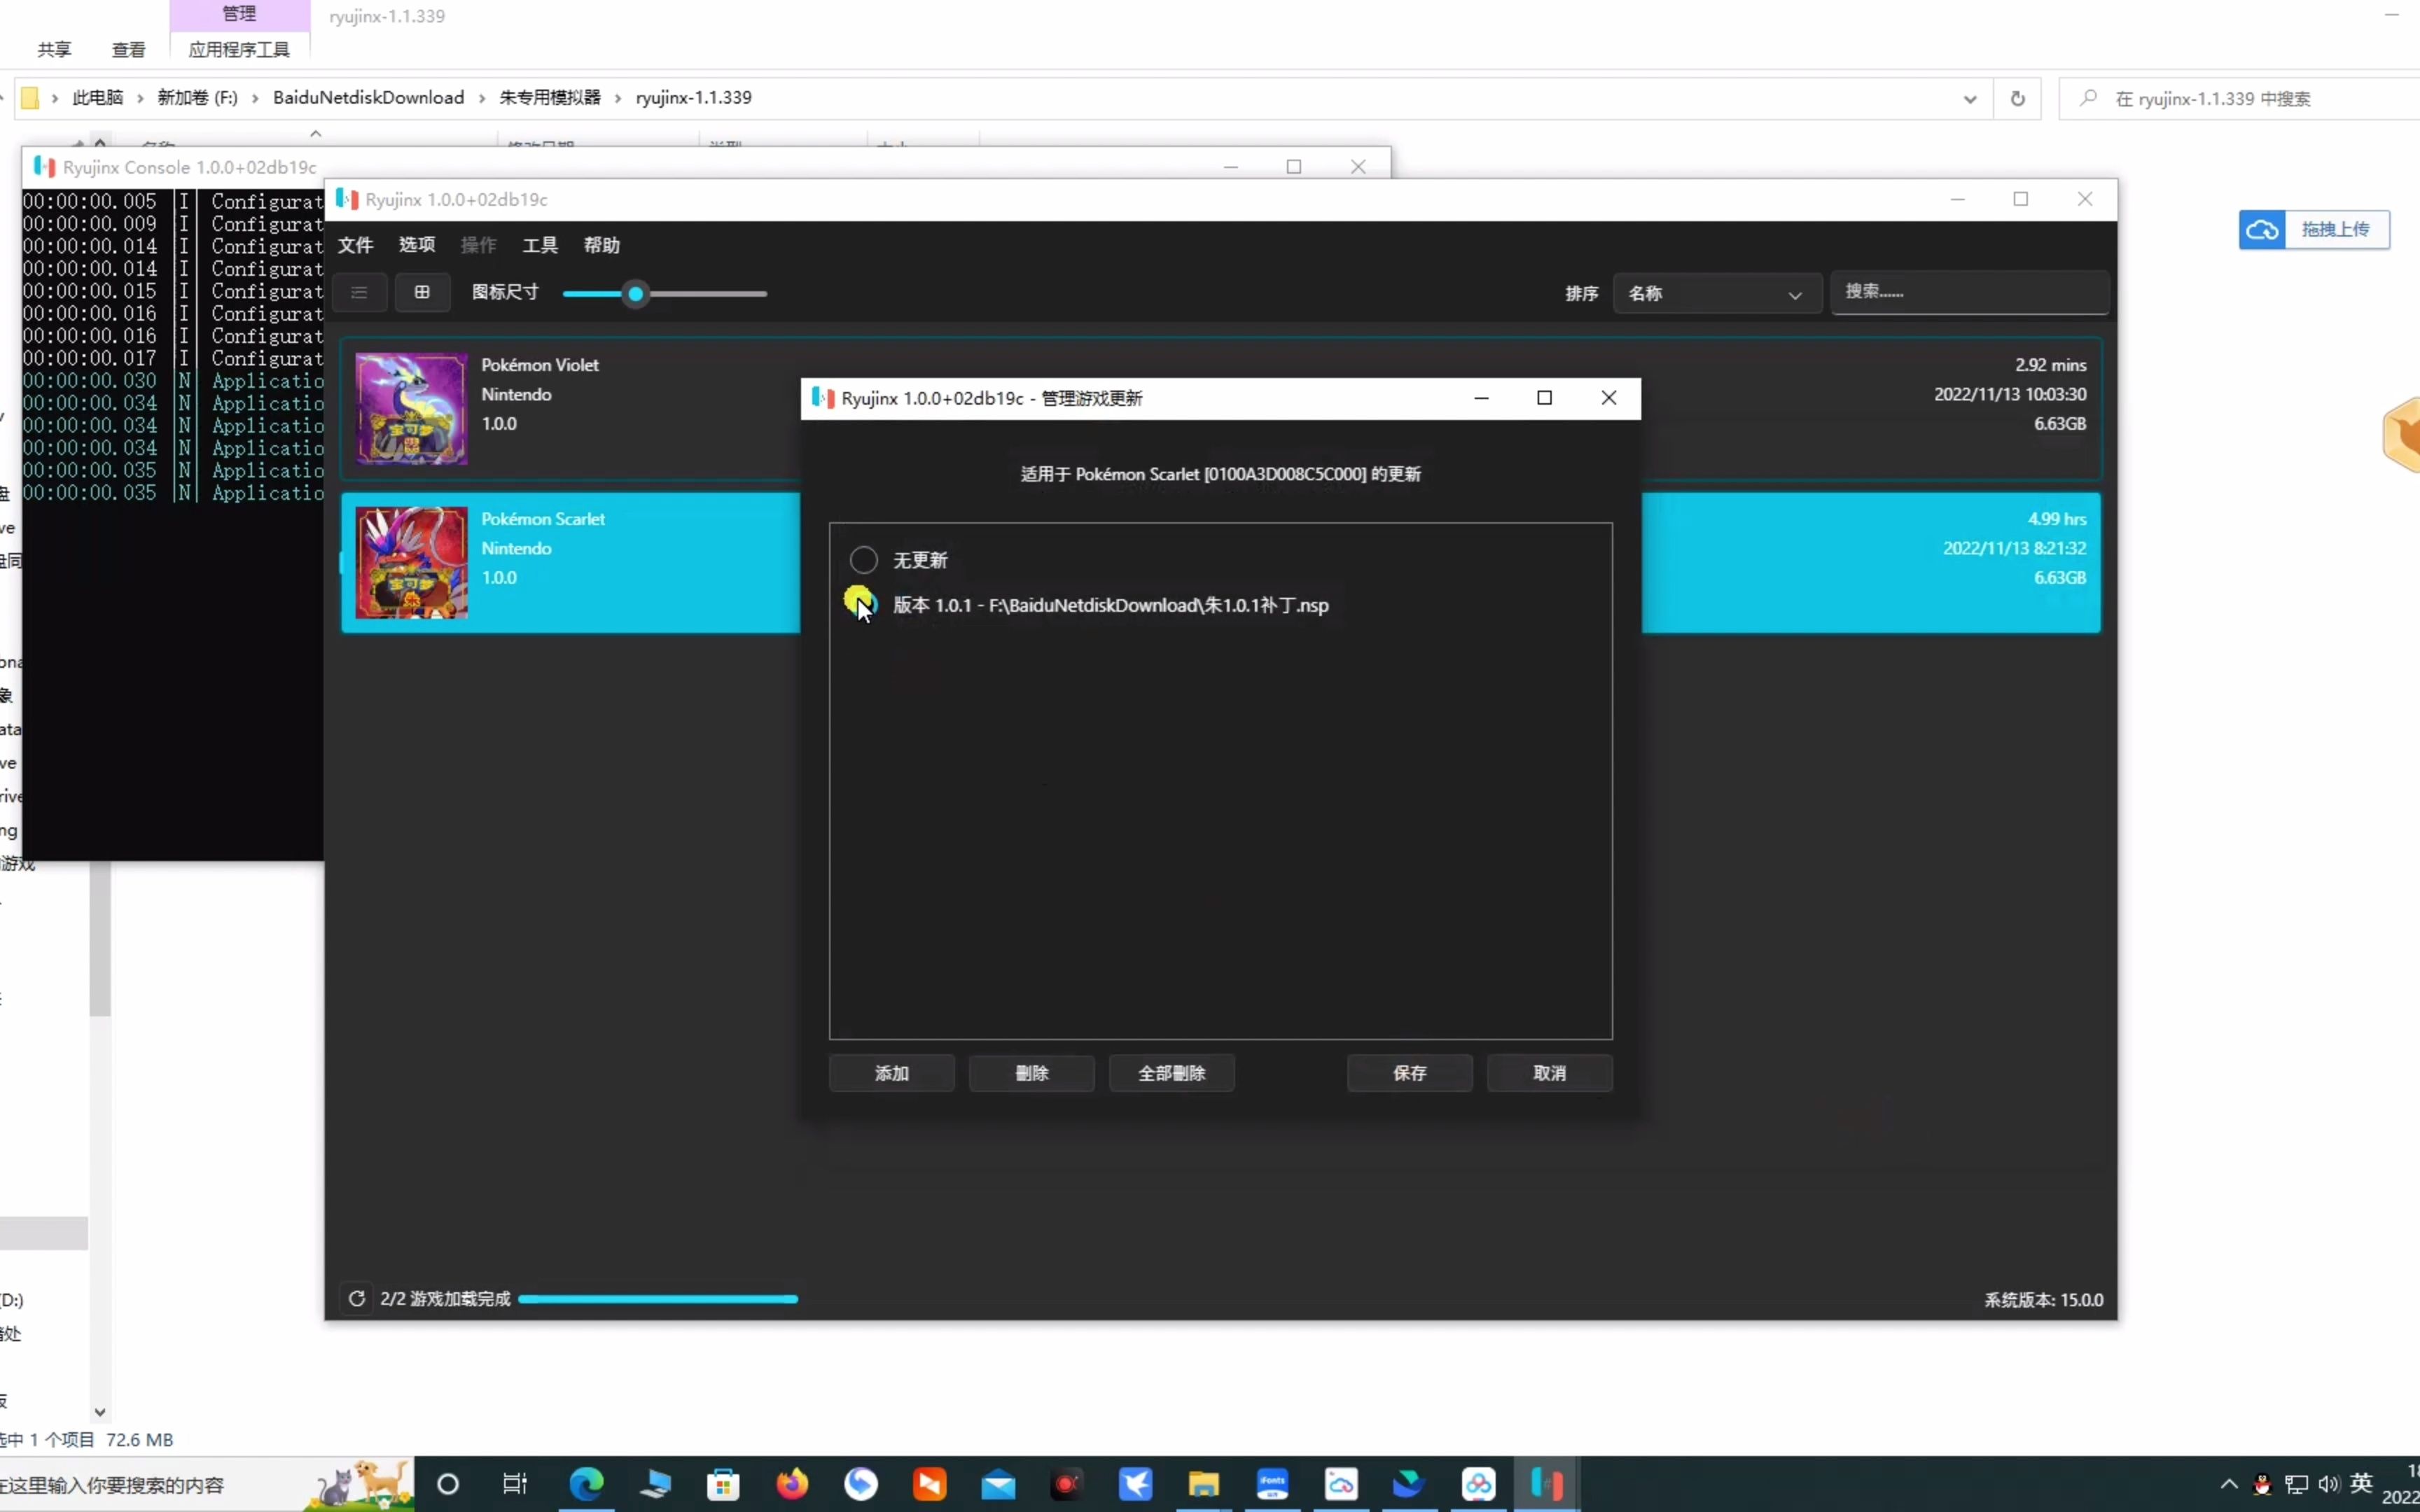This screenshot has width=2420, height=1512.
Task: Expand the Explorer address bar history dropdown
Action: pyautogui.click(x=1969, y=98)
